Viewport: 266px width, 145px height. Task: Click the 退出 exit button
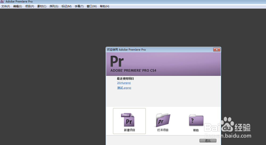tap(208, 140)
